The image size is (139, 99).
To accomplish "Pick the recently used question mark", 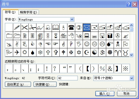I will (x=56, y=68).
